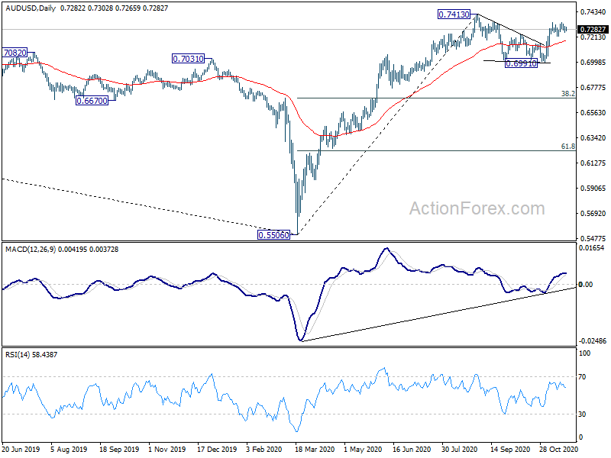The height and width of the screenshot is (458, 611).
Task: Click the 0.70310 price label
Action: (x=188, y=59)
